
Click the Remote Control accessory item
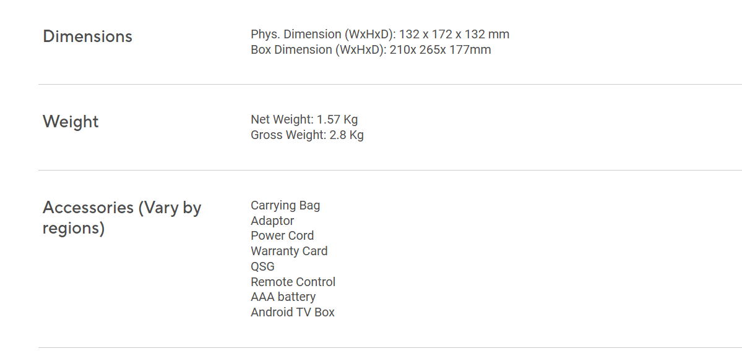click(x=293, y=282)
